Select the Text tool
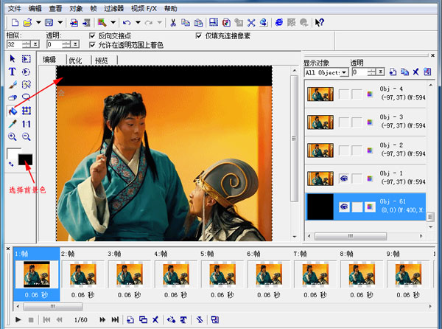 coord(12,72)
